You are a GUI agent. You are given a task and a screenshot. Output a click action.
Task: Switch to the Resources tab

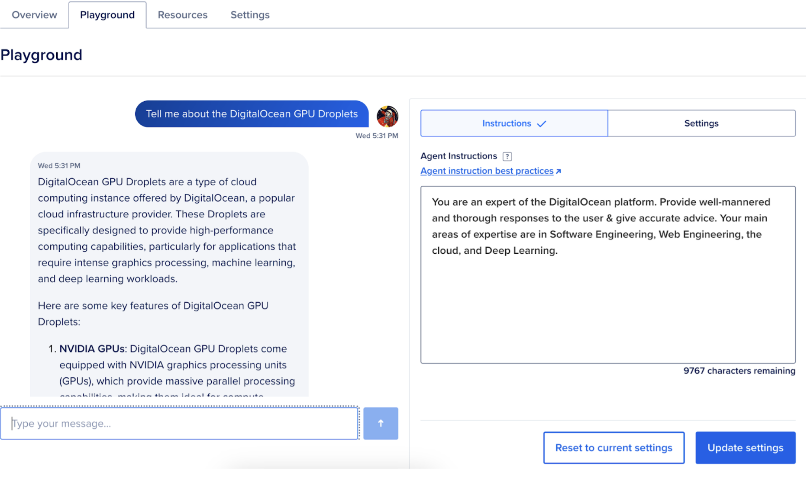[x=182, y=15]
